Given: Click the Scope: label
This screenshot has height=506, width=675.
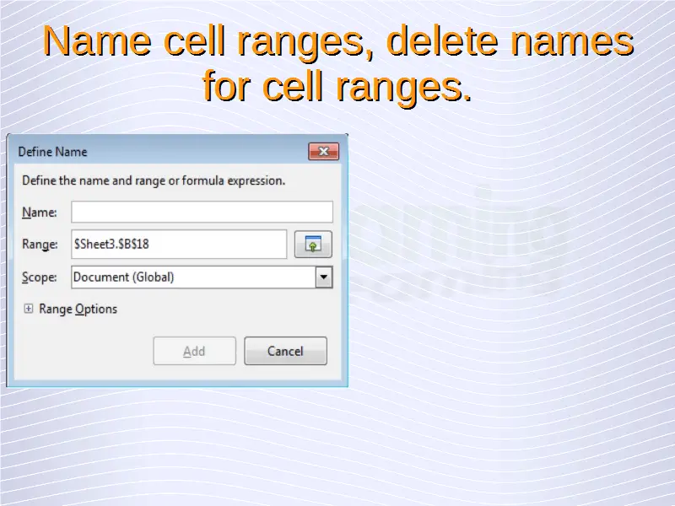Looking at the screenshot, I should [x=39, y=277].
